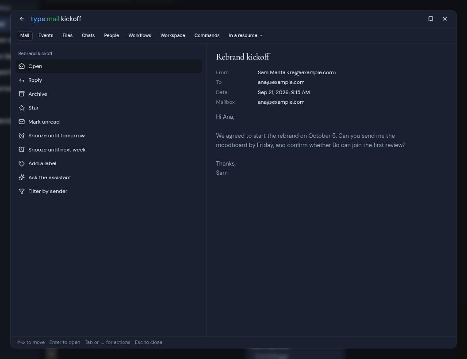The image size is (467, 359).
Task: Click the 'Date' field label
Action: (x=222, y=92)
